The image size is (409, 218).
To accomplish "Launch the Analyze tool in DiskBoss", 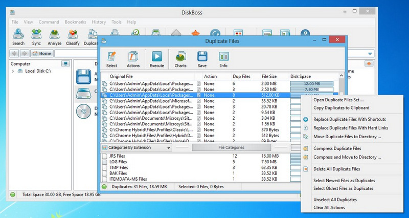I will (x=54, y=37).
